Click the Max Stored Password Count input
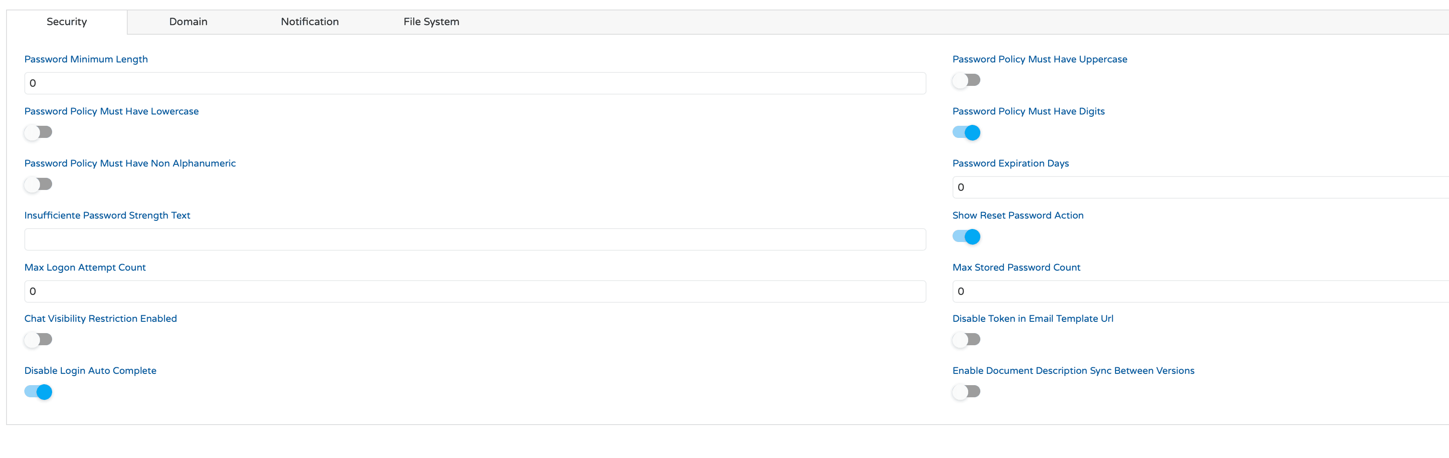 click(x=1198, y=291)
